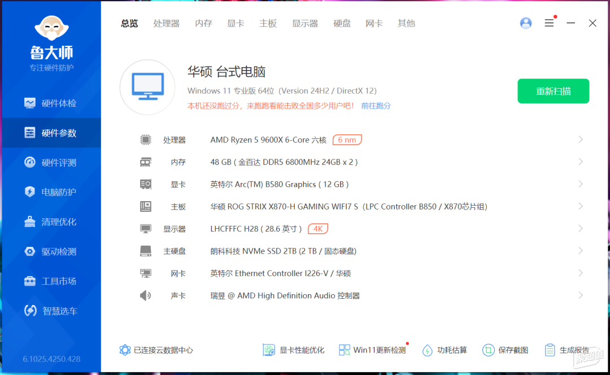
Task: Click the 生成报告 clipboard report icon
Action: point(550,350)
